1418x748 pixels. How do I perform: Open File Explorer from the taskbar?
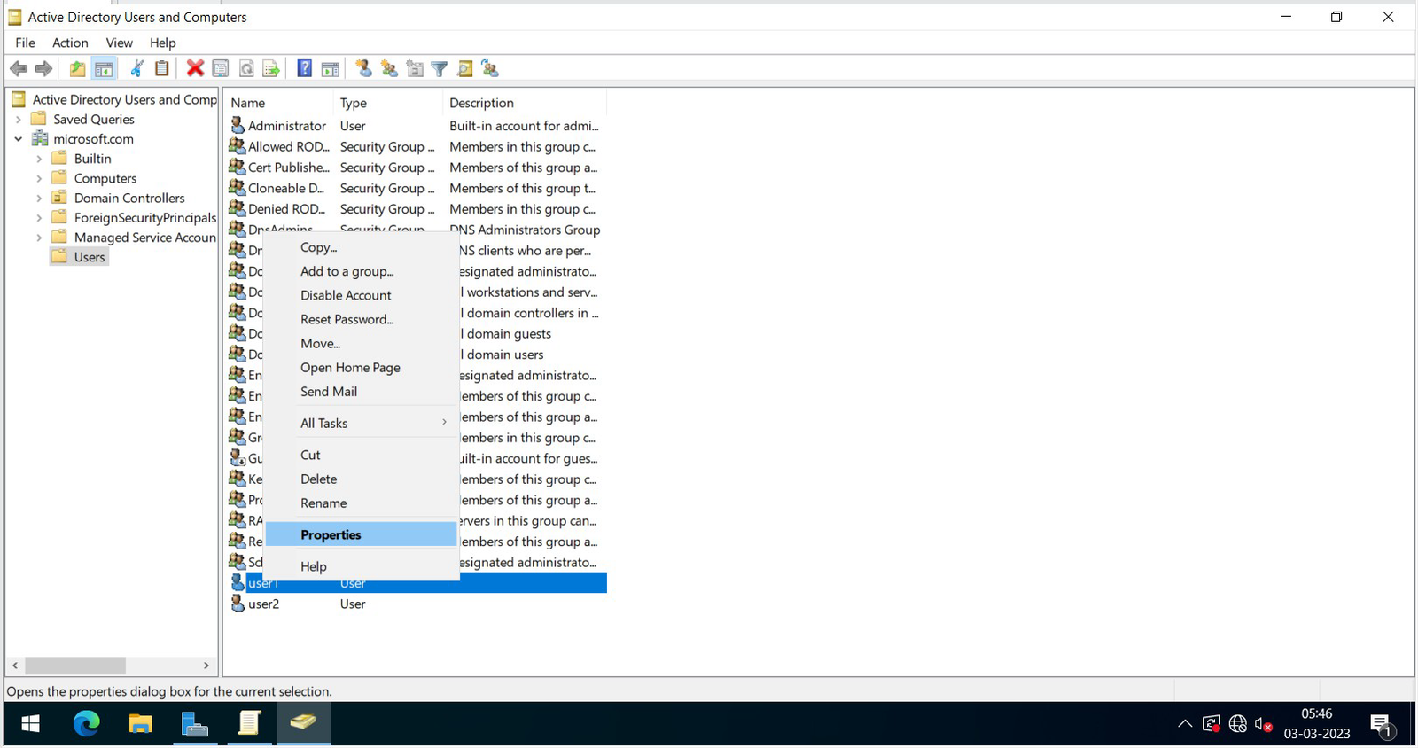(140, 724)
